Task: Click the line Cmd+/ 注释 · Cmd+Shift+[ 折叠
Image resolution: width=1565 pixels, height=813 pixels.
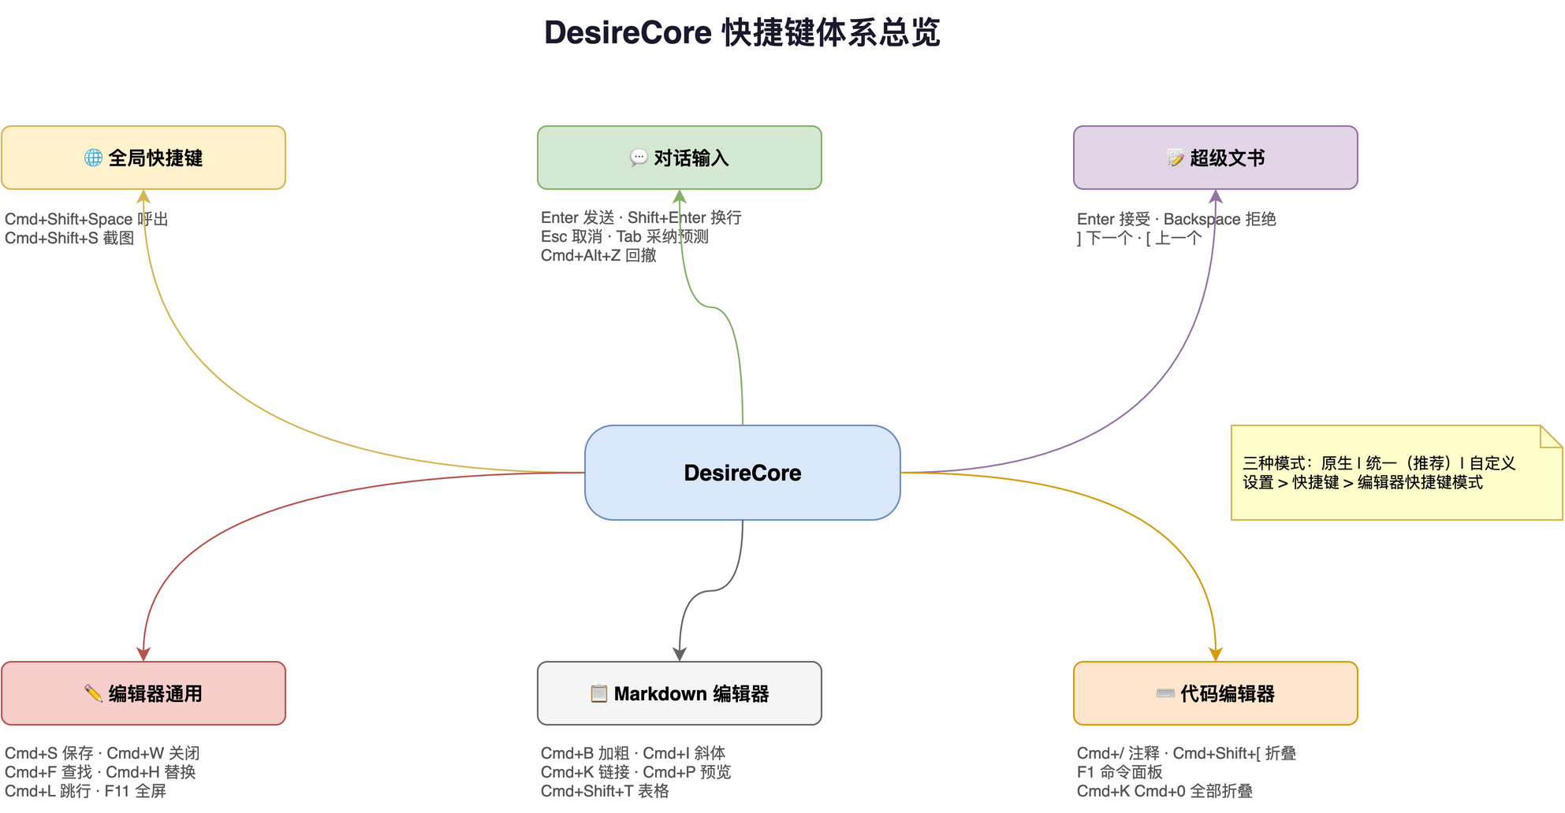Action: pyautogui.click(x=1187, y=753)
